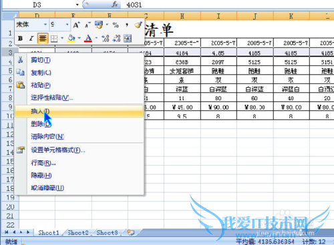The image size is (334, 245).
Task: Expand the Font Color dropdown arrow
Action: coord(96,38)
